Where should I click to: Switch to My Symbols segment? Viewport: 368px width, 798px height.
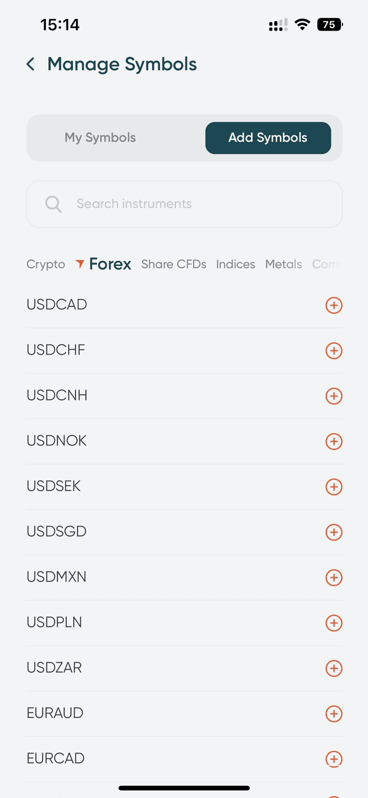click(x=101, y=138)
